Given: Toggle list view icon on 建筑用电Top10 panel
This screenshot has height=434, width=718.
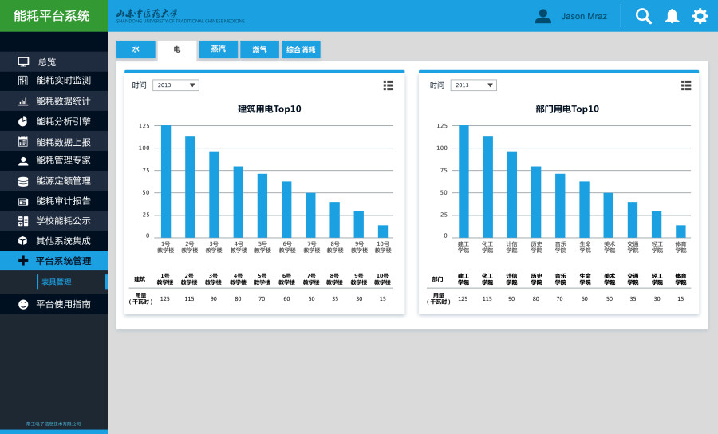Looking at the screenshot, I should (x=389, y=85).
